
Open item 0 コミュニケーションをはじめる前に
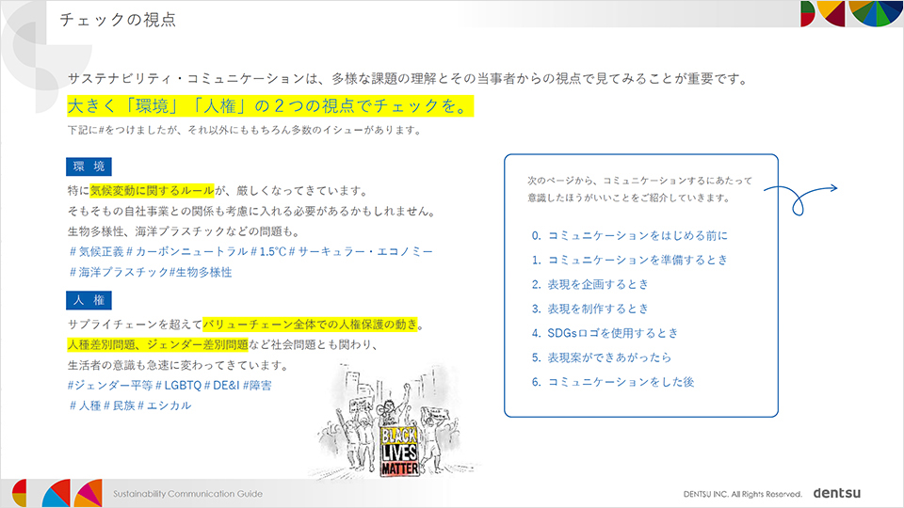629,235
